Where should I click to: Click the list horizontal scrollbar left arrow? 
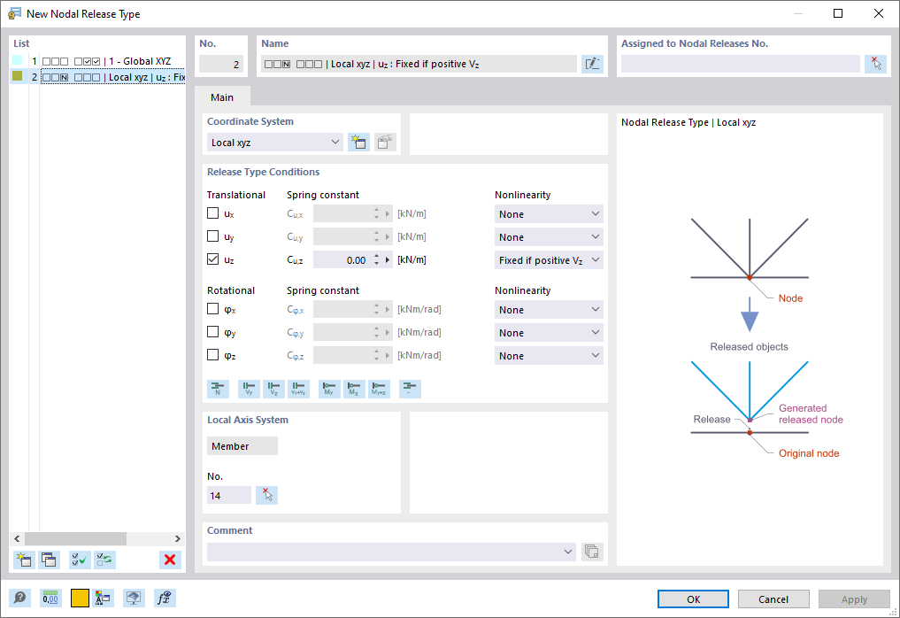17,538
